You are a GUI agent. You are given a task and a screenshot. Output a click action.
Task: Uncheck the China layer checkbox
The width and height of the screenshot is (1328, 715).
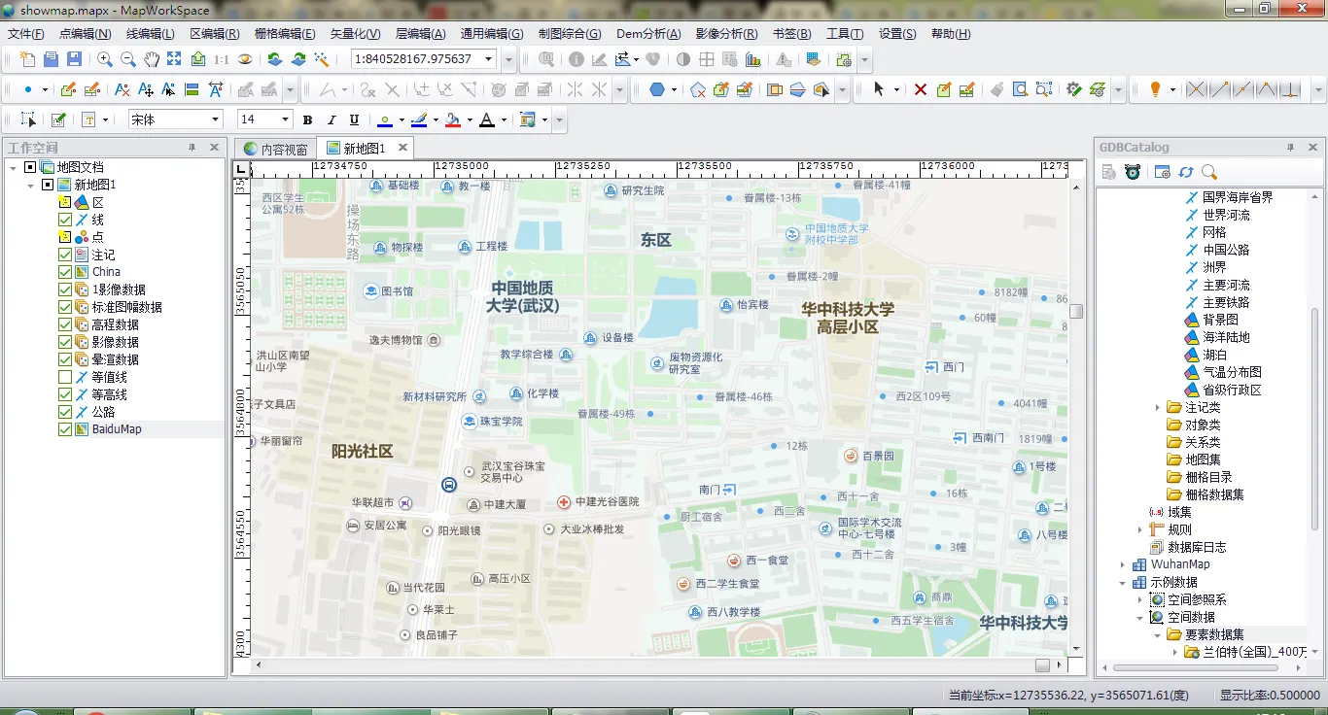tap(65, 272)
